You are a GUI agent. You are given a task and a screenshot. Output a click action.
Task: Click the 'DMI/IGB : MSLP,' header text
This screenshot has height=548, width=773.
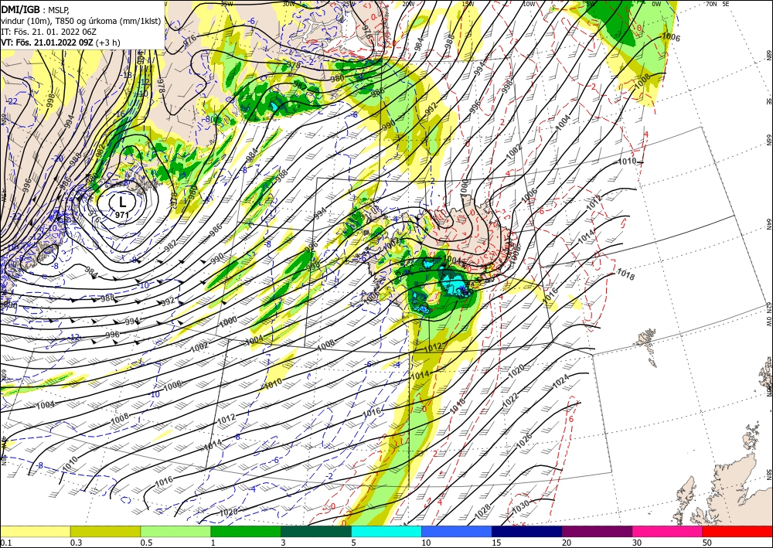click(33, 9)
